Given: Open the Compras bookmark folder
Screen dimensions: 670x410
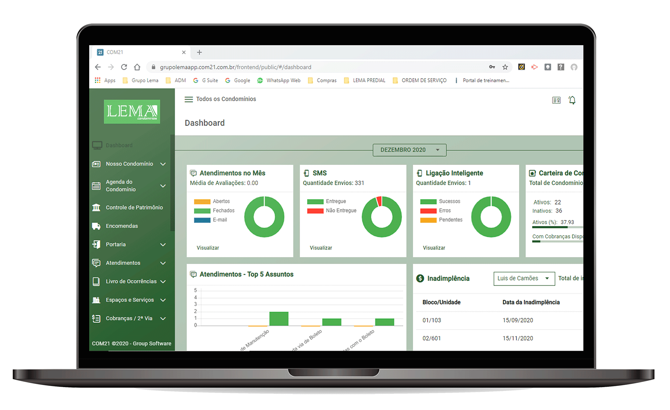Looking at the screenshot, I should click(322, 80).
